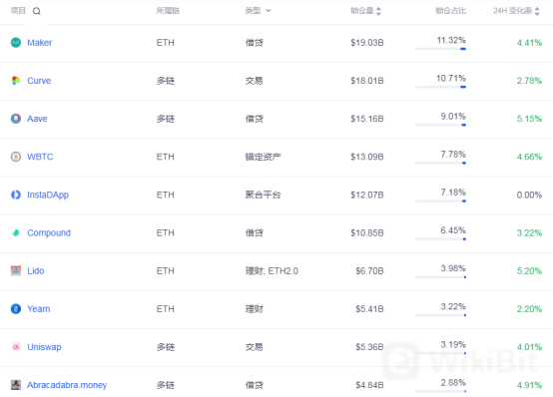Click the Aave ghost logo icon

(16, 119)
